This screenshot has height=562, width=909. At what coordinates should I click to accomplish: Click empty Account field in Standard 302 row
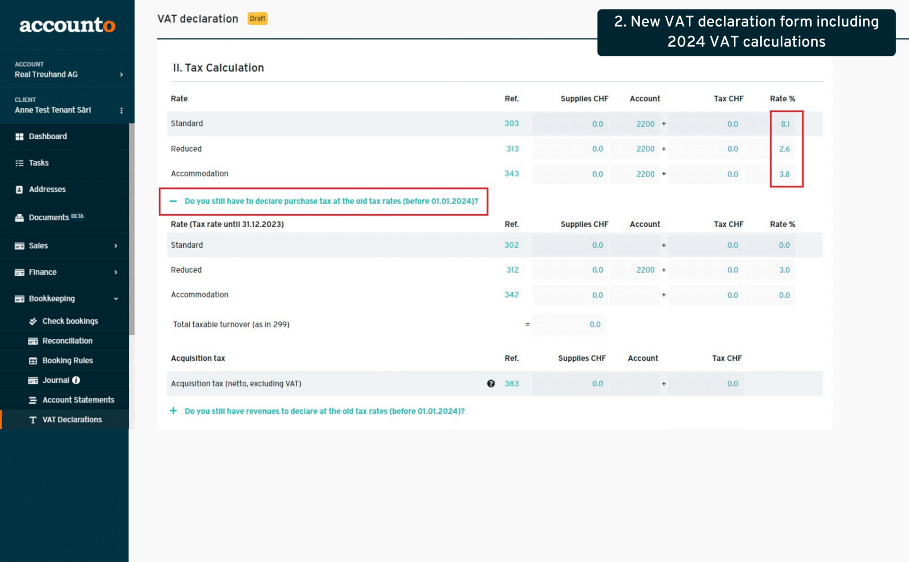[634, 245]
